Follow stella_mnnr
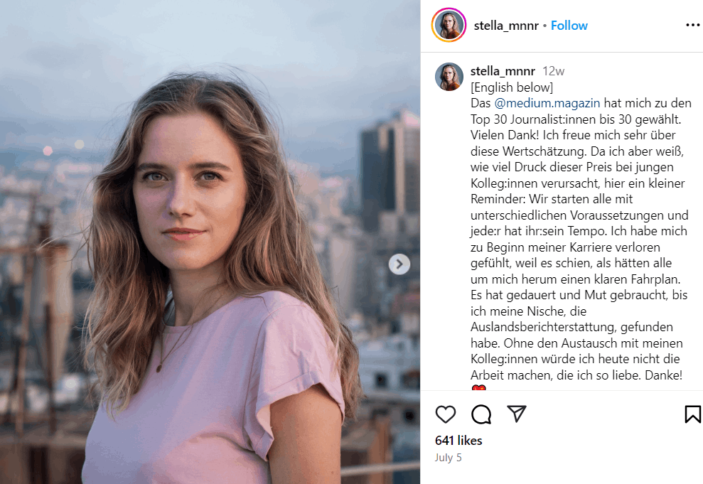Viewport: 703px width, 484px height. 569,26
